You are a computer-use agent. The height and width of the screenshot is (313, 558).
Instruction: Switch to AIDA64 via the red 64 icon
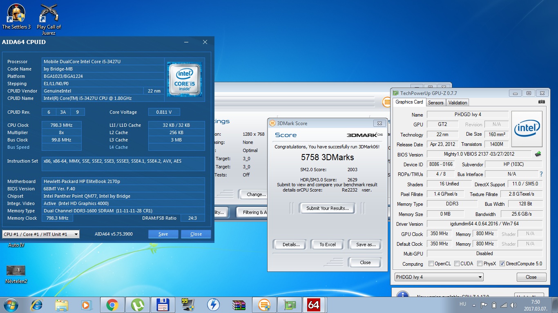314,305
